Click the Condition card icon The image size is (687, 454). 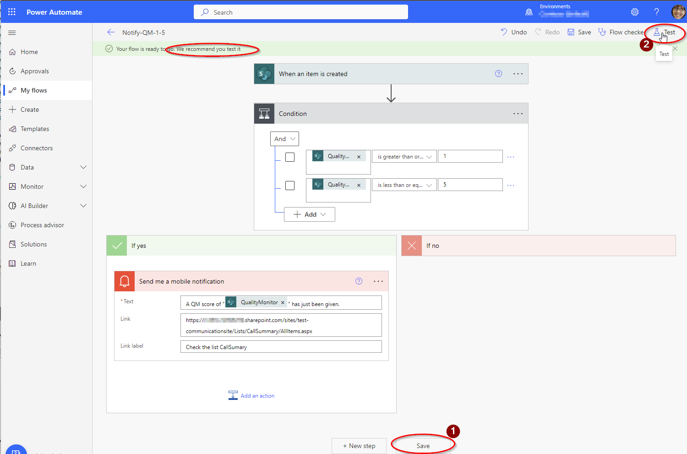click(264, 114)
